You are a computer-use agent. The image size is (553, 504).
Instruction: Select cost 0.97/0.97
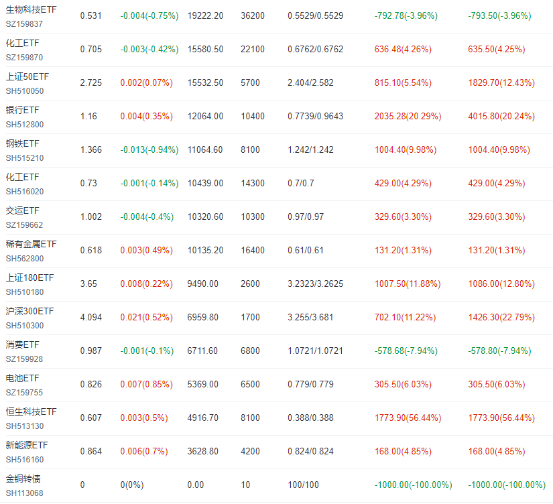pos(306,217)
